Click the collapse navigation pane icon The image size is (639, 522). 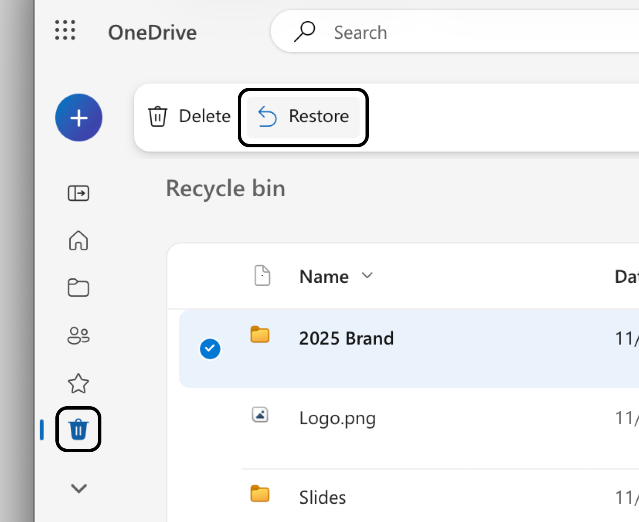point(78,193)
